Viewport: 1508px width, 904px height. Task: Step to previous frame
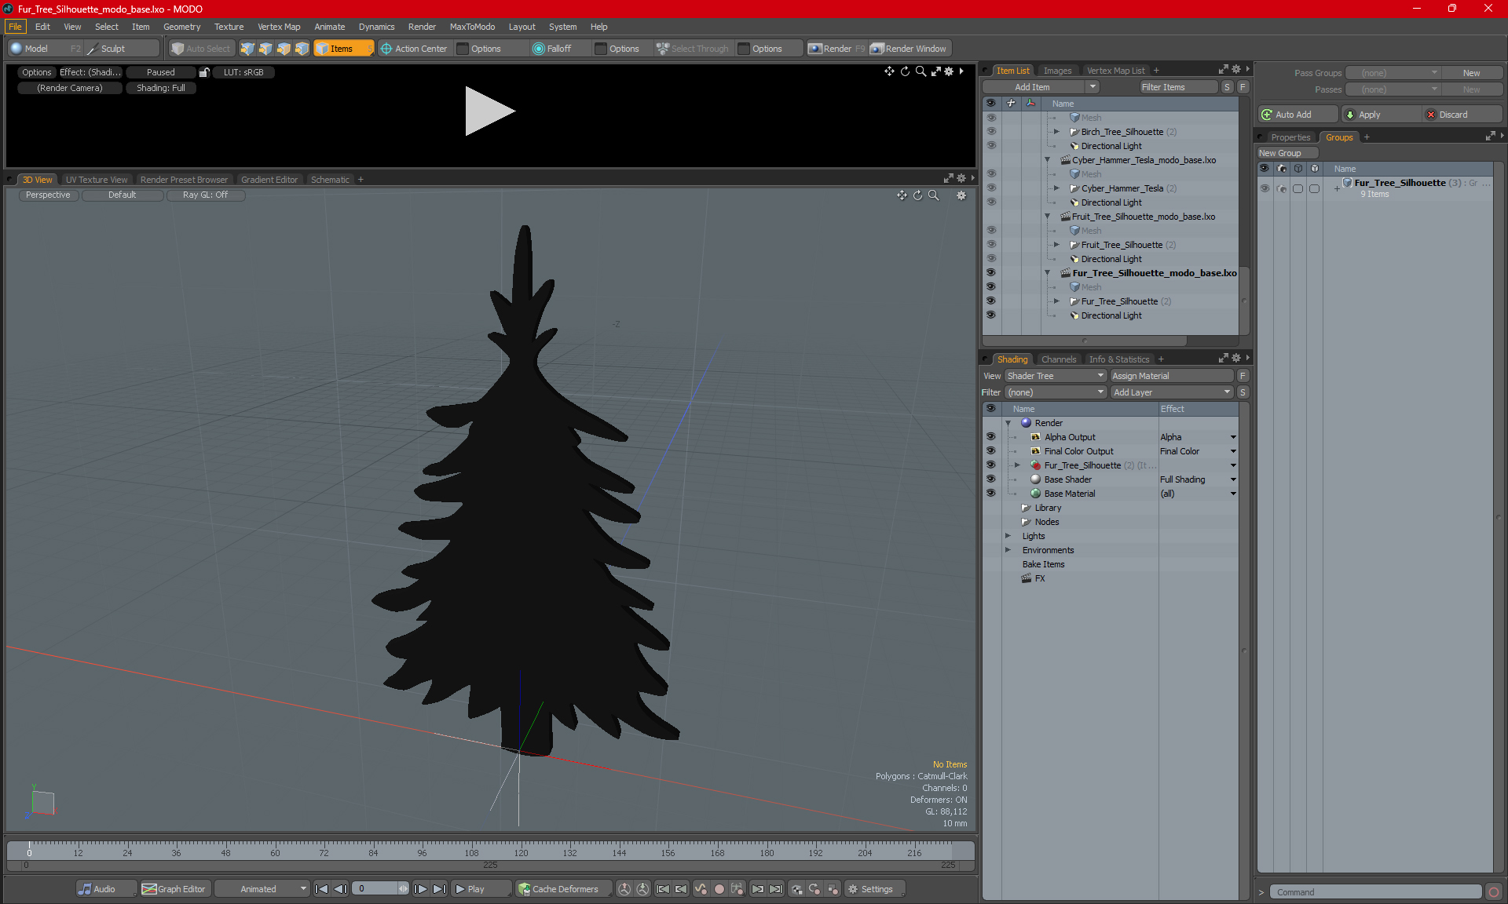click(x=340, y=889)
